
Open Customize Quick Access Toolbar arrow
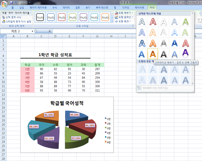(30, 2)
